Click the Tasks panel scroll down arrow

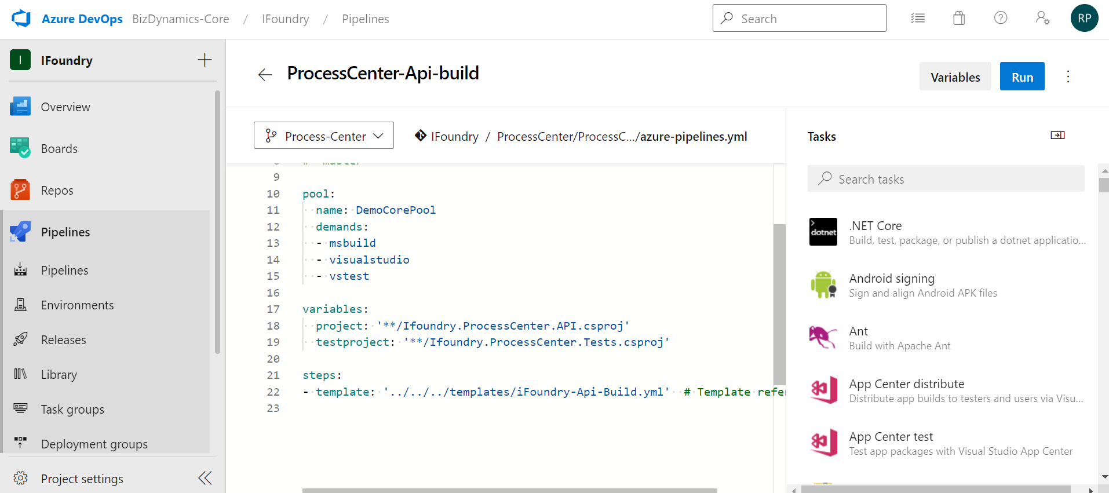(x=1104, y=477)
